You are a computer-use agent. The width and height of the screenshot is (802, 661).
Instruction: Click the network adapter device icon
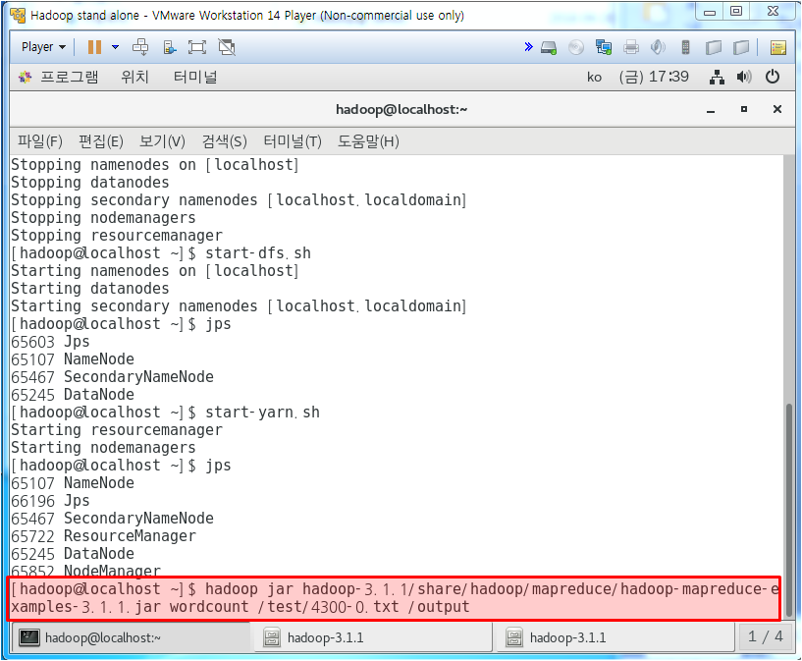604,47
